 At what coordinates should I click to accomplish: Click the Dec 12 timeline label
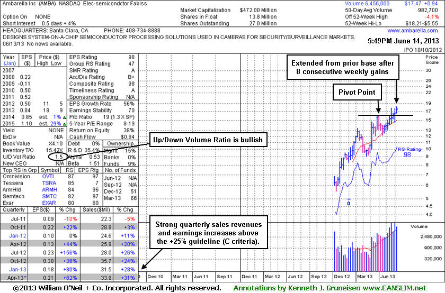pos(342,276)
